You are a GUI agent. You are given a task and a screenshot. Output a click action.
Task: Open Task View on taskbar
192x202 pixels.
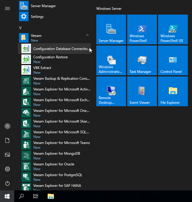pyautogui.click(x=36, y=196)
